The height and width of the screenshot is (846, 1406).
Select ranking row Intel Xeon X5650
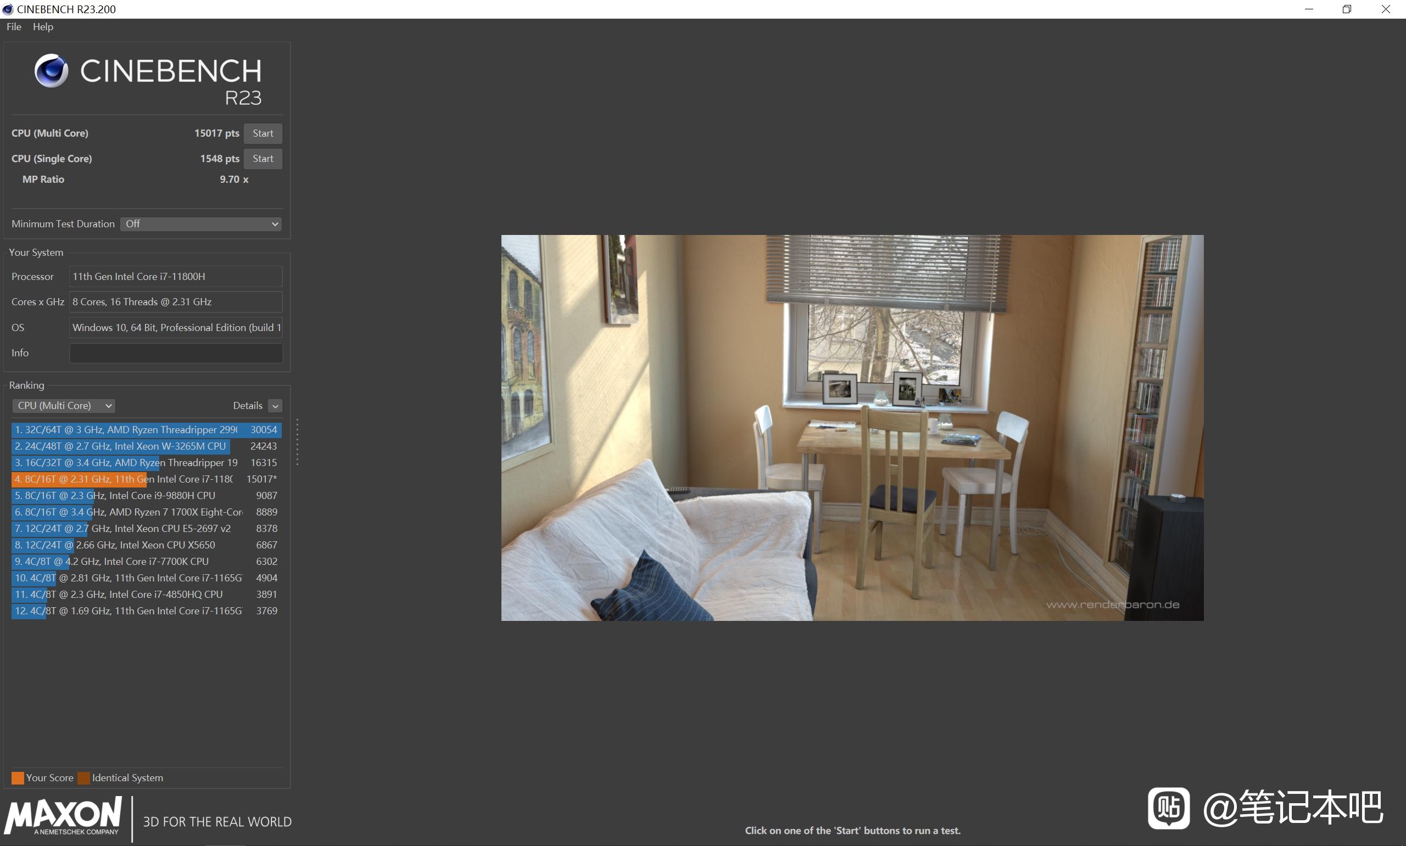(x=147, y=546)
